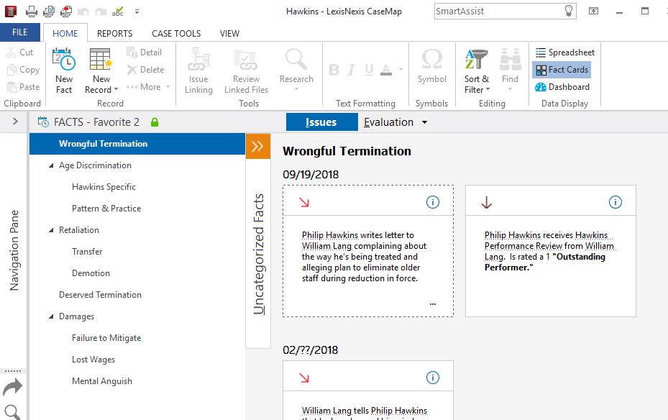Viewport: 668px width, 420px height.
Task: Expand the navigation pane chevron
Action: tap(15, 122)
